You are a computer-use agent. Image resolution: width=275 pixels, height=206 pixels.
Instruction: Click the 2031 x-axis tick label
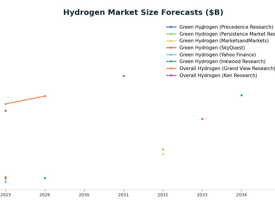pos(124,195)
